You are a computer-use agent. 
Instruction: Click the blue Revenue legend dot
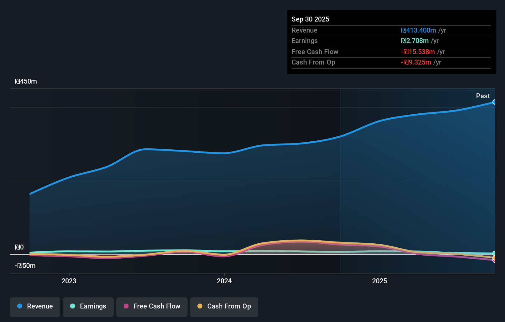pyautogui.click(x=19, y=306)
